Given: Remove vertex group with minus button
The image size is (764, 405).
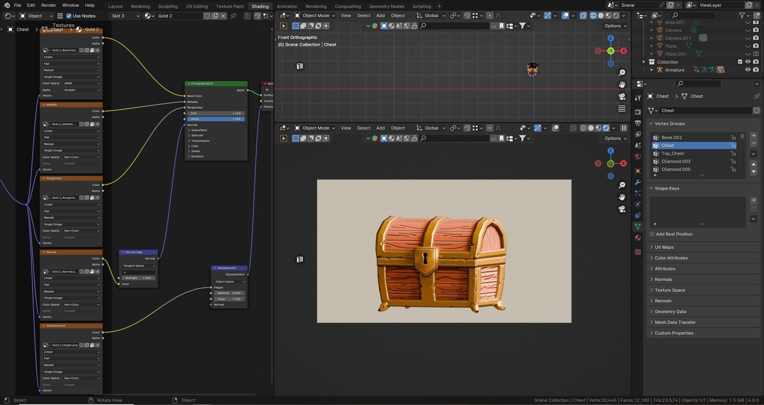Looking at the screenshot, I should click(754, 143).
